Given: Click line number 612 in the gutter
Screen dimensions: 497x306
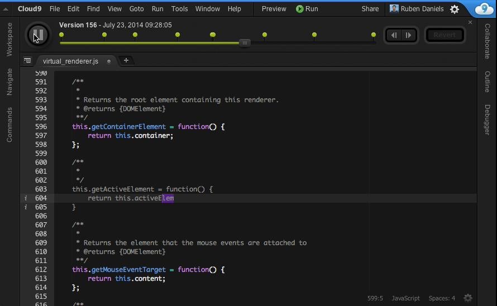Looking at the screenshot, I should point(41,270).
